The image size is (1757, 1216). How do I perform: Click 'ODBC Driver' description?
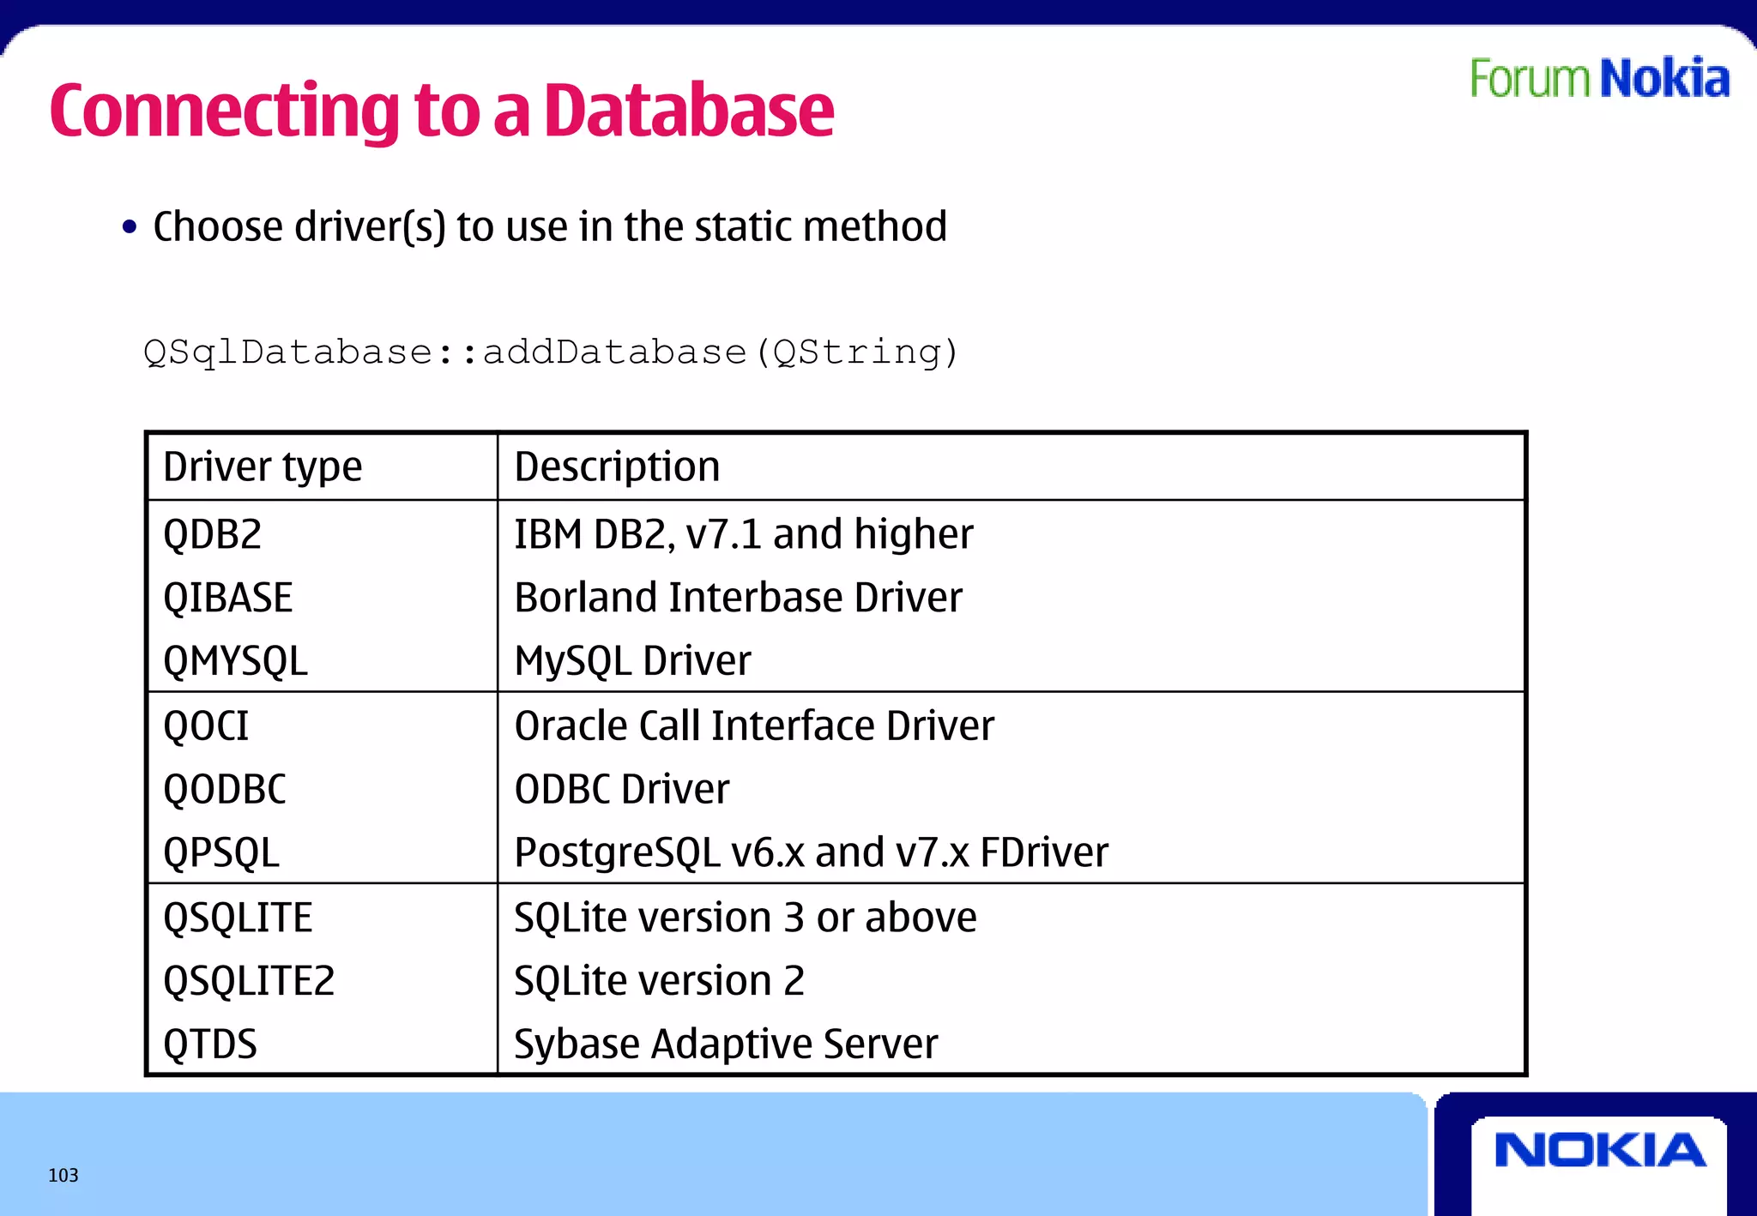622,789
